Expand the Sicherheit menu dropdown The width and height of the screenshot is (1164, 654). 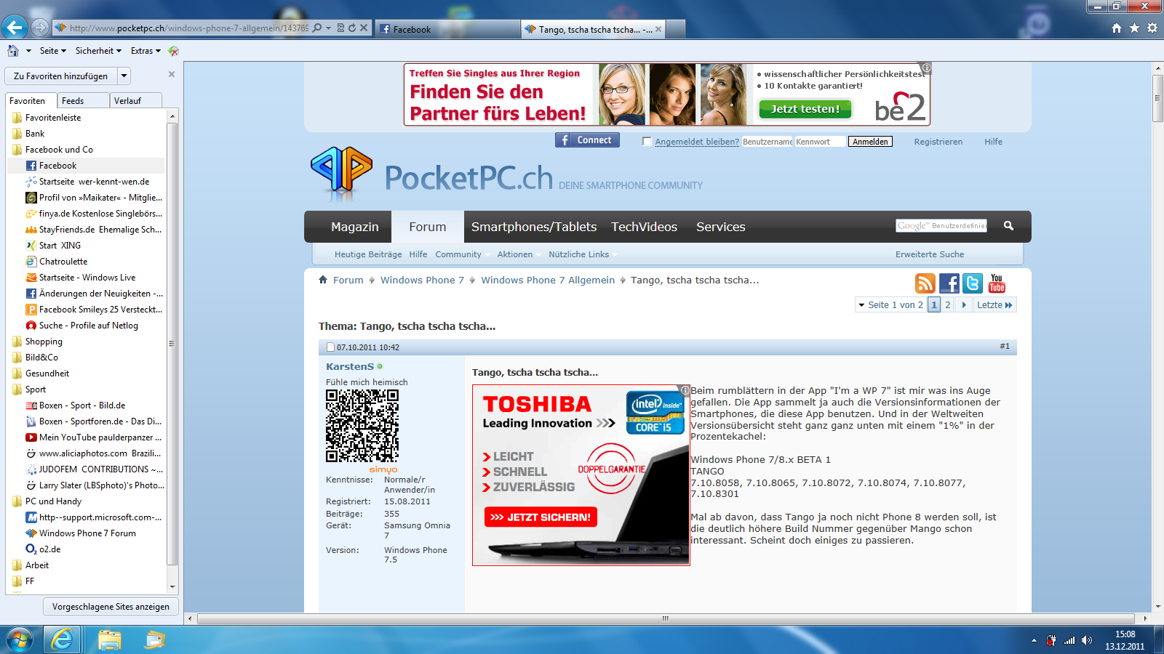tap(100, 51)
